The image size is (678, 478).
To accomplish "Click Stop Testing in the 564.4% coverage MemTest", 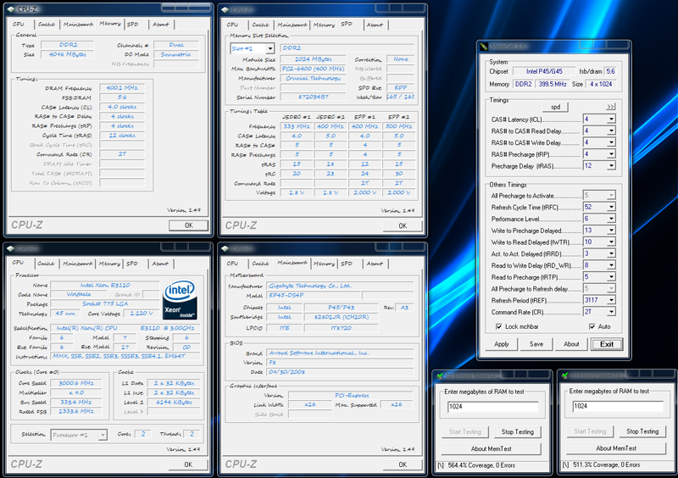I will [518, 431].
